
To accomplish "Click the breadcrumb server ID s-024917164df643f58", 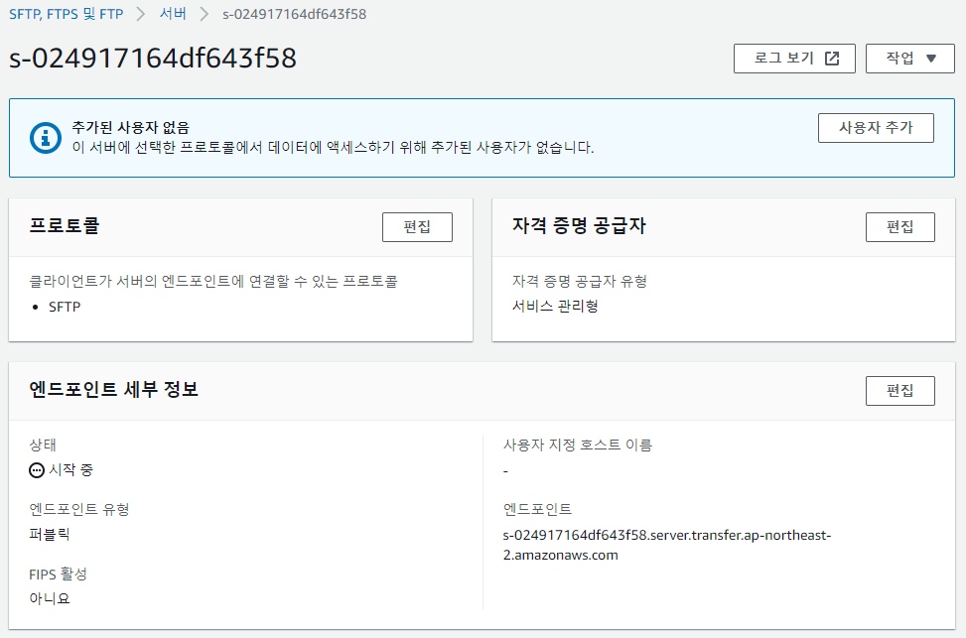I will (294, 14).
